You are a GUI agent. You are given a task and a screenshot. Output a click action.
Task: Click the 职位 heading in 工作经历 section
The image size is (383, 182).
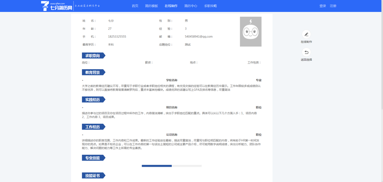click(x=259, y=135)
